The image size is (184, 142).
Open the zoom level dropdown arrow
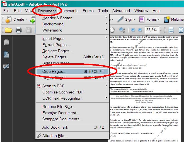point(161,30)
